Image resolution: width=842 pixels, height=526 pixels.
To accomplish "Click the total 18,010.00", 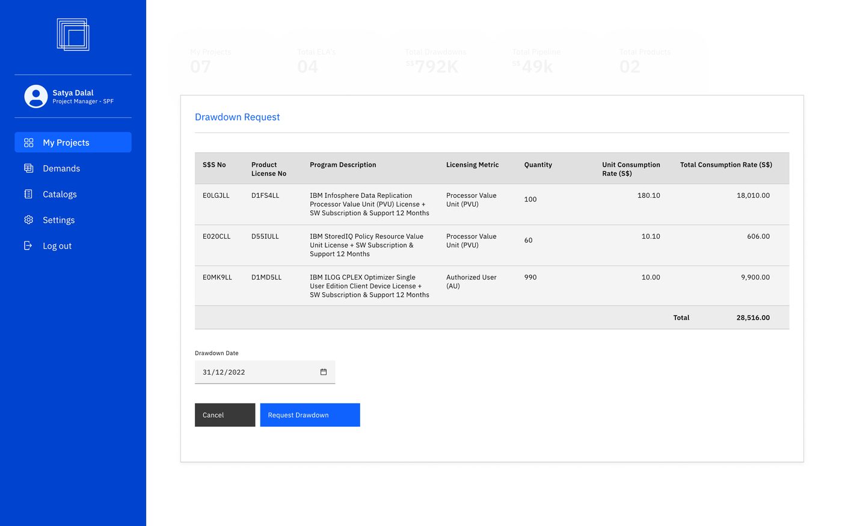I will pos(753,195).
